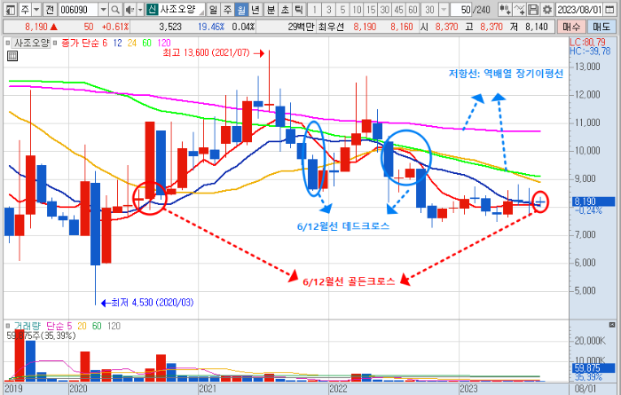Click the small square beside 사조오양 legend
621x395 pixels.
(7, 43)
